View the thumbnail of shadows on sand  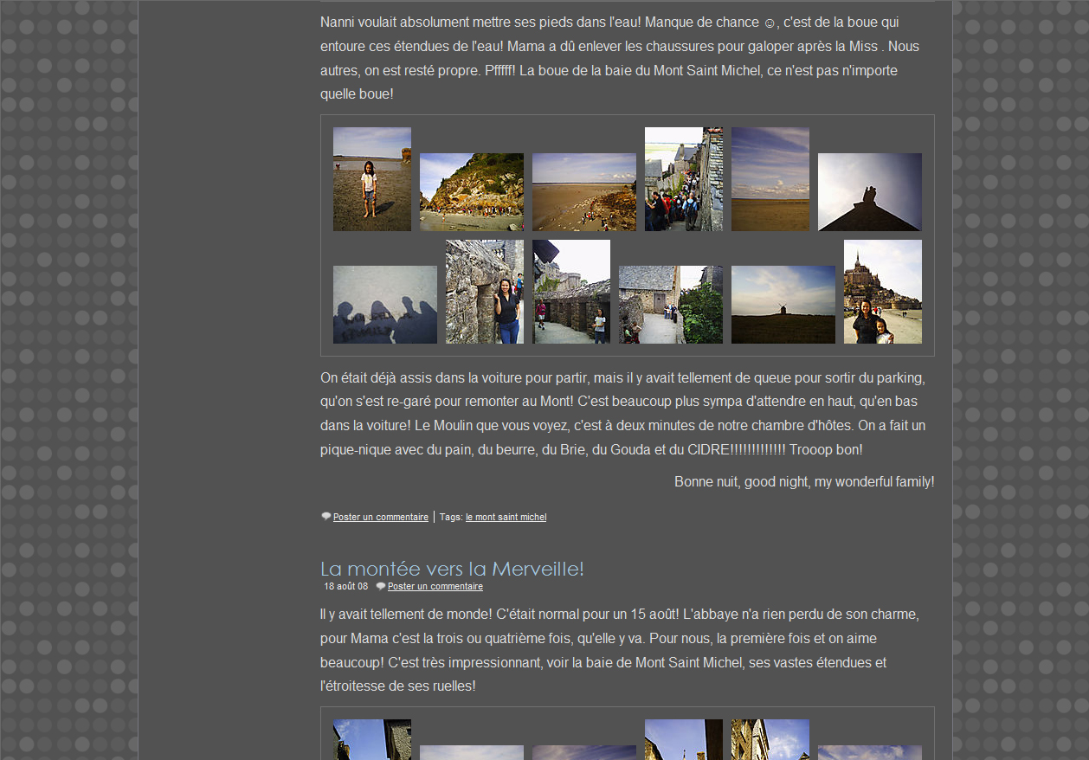click(385, 305)
